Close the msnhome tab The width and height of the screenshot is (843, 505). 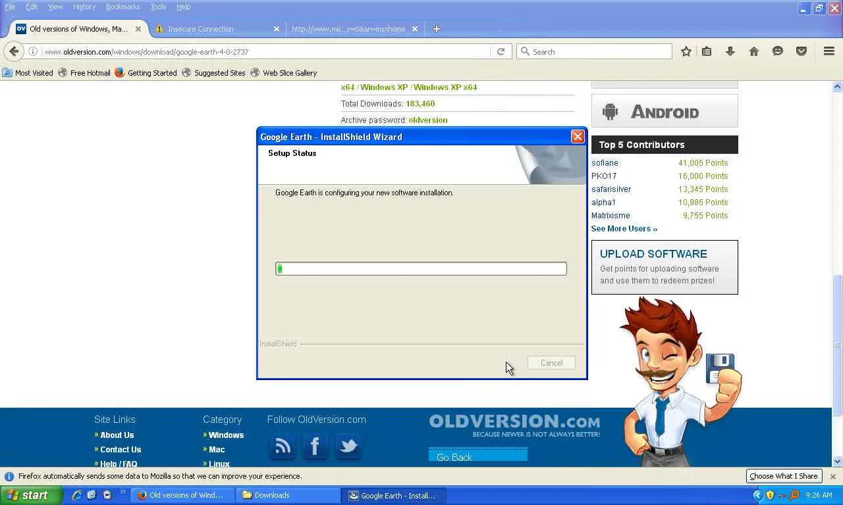coord(415,29)
